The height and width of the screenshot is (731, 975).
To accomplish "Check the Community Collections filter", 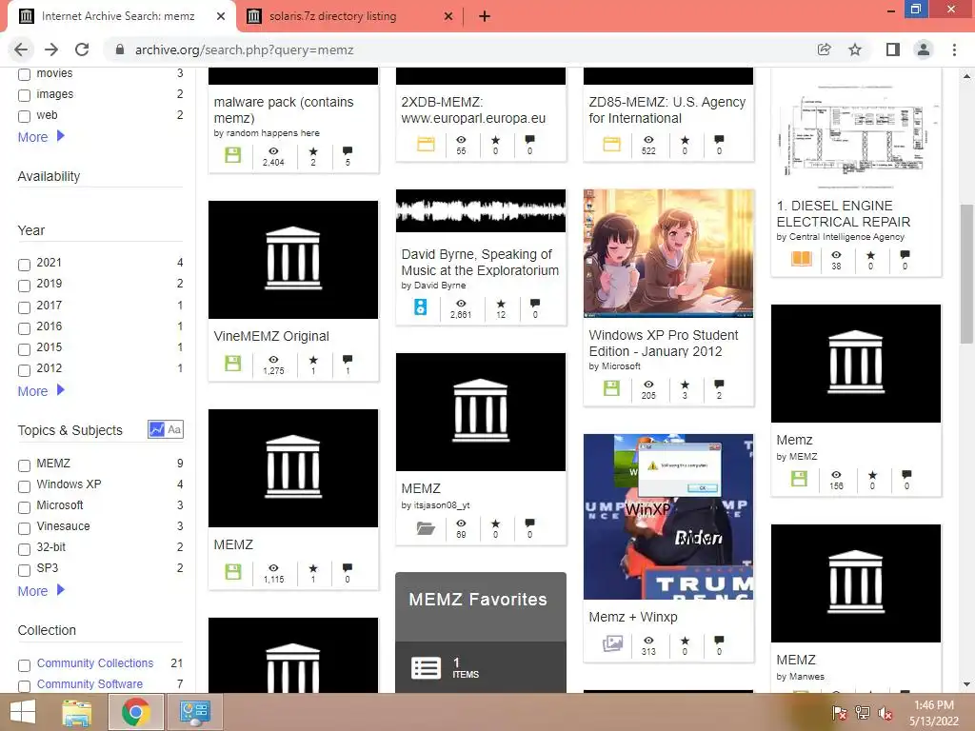I will coord(24,665).
